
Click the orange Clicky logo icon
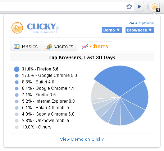(17, 28)
